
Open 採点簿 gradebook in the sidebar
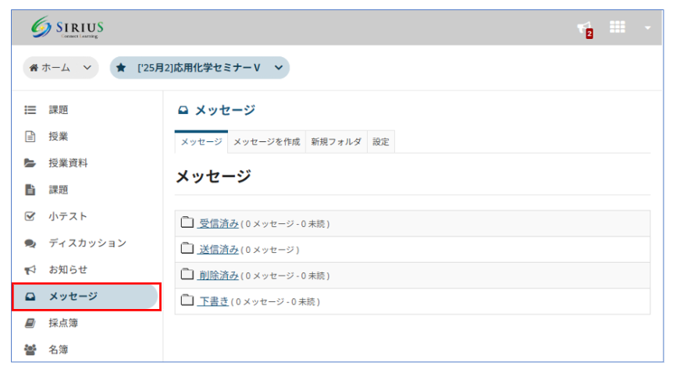point(63,322)
